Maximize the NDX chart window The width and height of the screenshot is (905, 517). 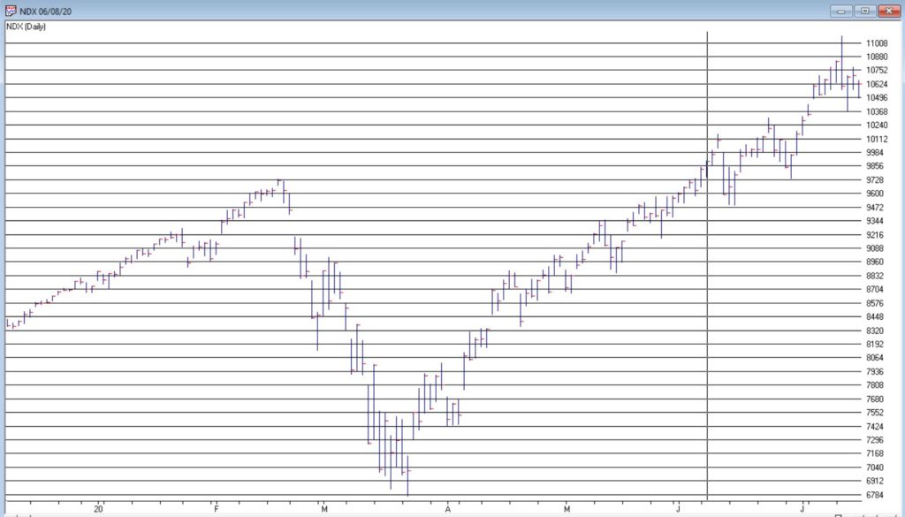coord(865,11)
